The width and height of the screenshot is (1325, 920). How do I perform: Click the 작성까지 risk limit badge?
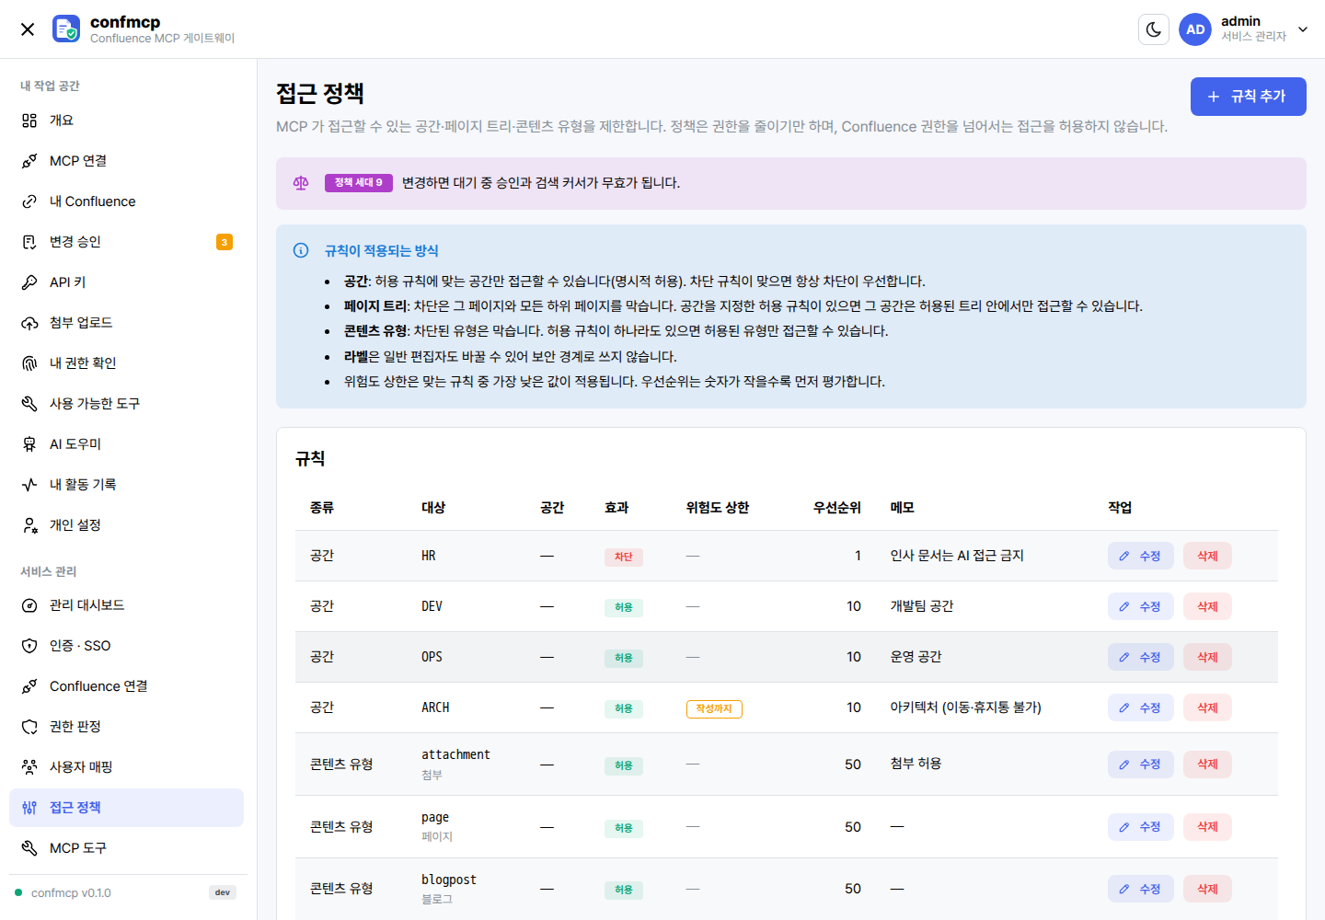pyautogui.click(x=714, y=708)
